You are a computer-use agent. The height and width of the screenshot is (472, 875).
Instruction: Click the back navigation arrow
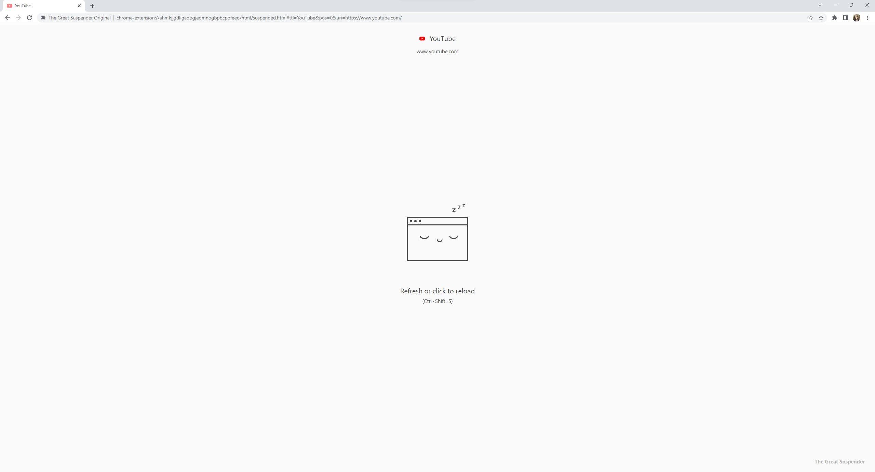pyautogui.click(x=7, y=17)
